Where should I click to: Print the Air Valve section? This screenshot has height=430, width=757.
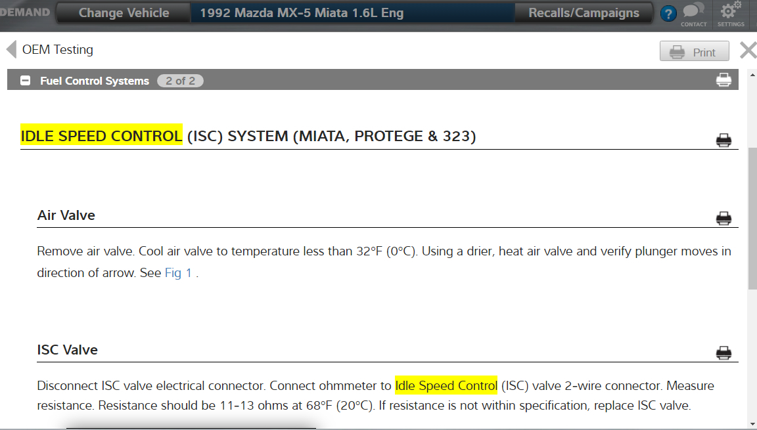pos(723,219)
